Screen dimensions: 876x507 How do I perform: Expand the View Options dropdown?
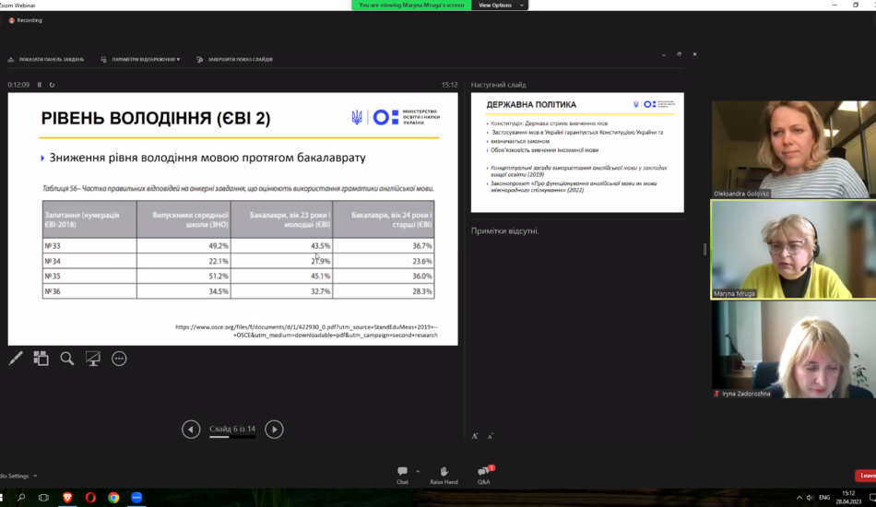[499, 6]
